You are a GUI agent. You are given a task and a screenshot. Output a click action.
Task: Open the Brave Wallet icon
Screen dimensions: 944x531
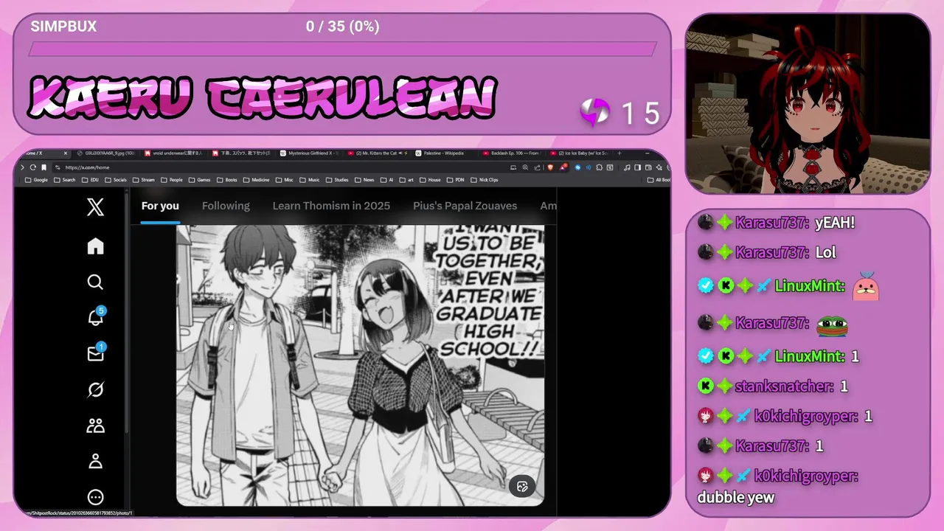click(648, 167)
